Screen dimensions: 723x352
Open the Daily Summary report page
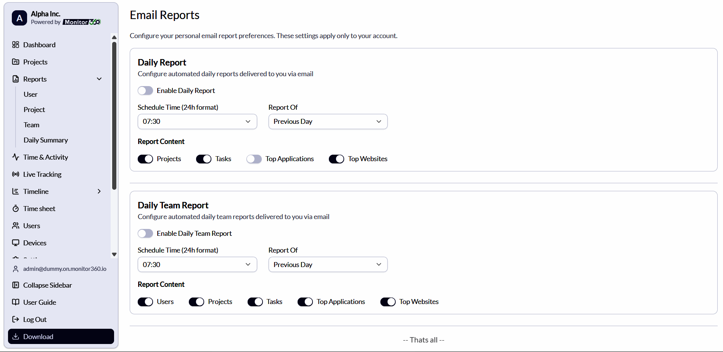pyautogui.click(x=46, y=140)
